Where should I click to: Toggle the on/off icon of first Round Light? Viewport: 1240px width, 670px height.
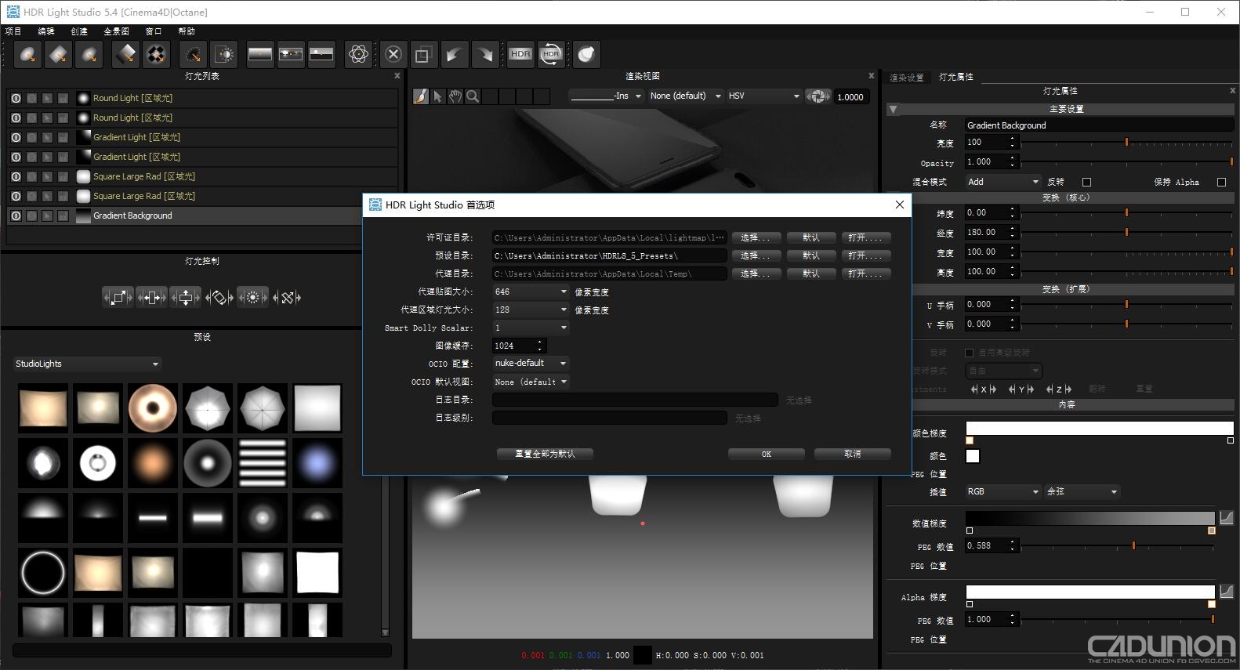[16, 98]
